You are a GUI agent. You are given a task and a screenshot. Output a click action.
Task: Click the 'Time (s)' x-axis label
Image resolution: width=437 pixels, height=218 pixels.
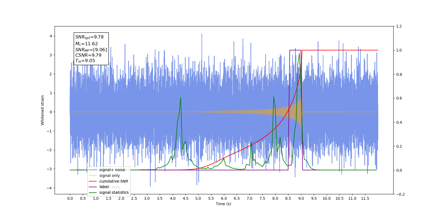(223, 204)
